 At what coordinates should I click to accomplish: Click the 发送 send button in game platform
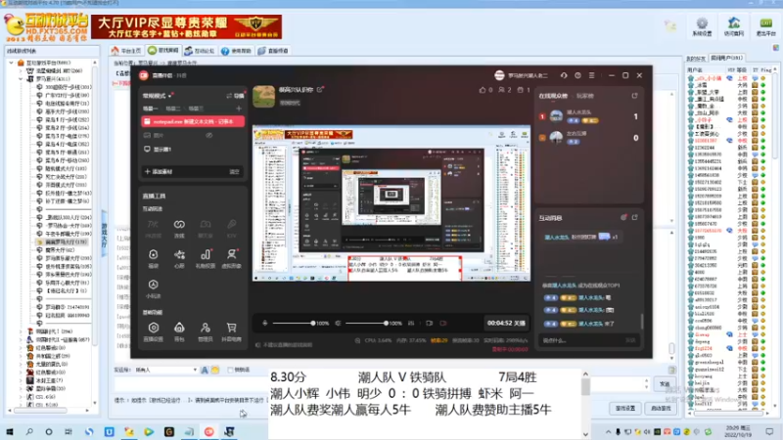coord(665,384)
